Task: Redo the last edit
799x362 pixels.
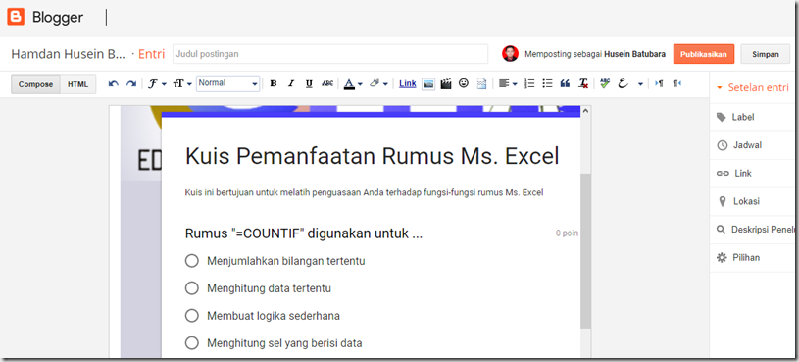Action: (131, 84)
